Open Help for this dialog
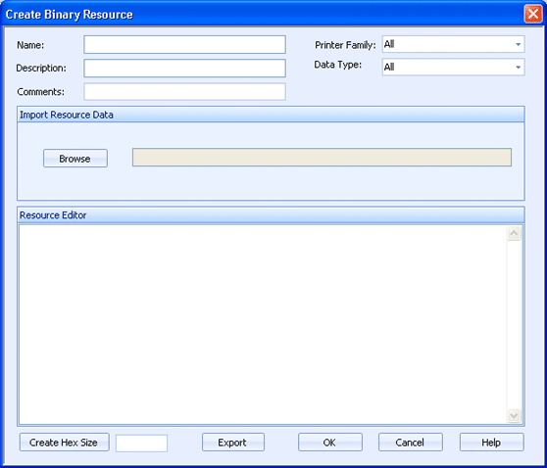 pyautogui.click(x=491, y=443)
